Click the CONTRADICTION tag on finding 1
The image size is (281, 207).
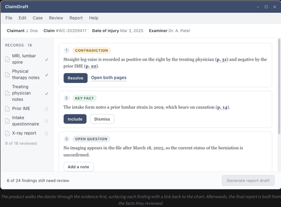pyautogui.click(x=92, y=50)
